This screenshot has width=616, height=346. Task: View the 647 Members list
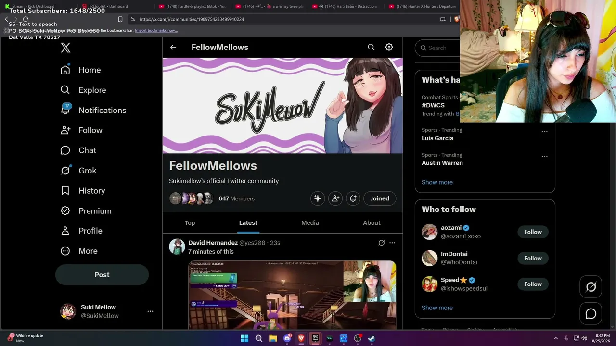click(236, 198)
